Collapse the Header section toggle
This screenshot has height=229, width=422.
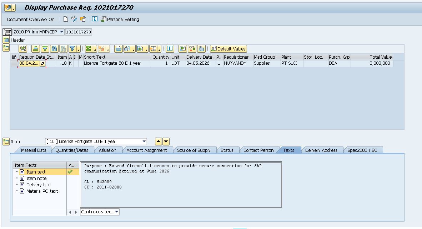pos(6,40)
